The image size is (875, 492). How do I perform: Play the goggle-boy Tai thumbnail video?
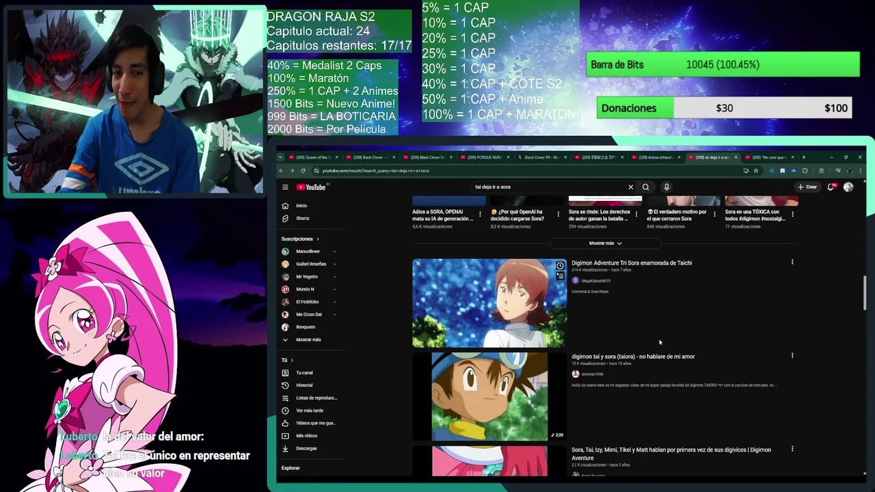489,396
